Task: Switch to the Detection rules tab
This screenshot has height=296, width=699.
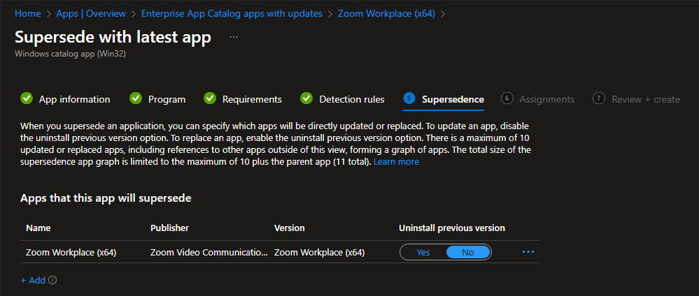Action: coord(351,99)
